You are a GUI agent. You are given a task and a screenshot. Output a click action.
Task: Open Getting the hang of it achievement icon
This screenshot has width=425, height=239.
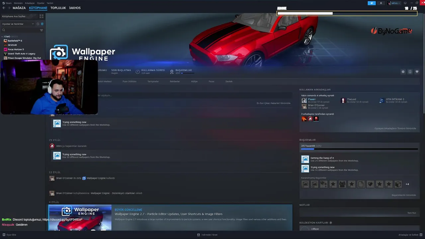305,159
